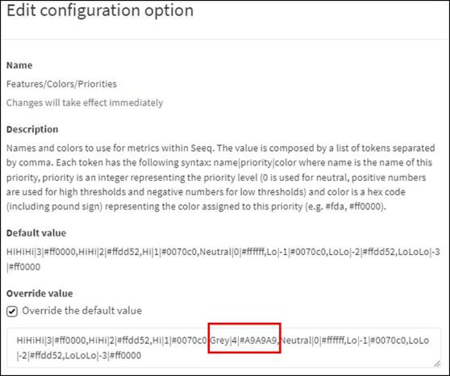Click the Description section heading
Viewport: 450px width, 376px height.
coord(32,129)
